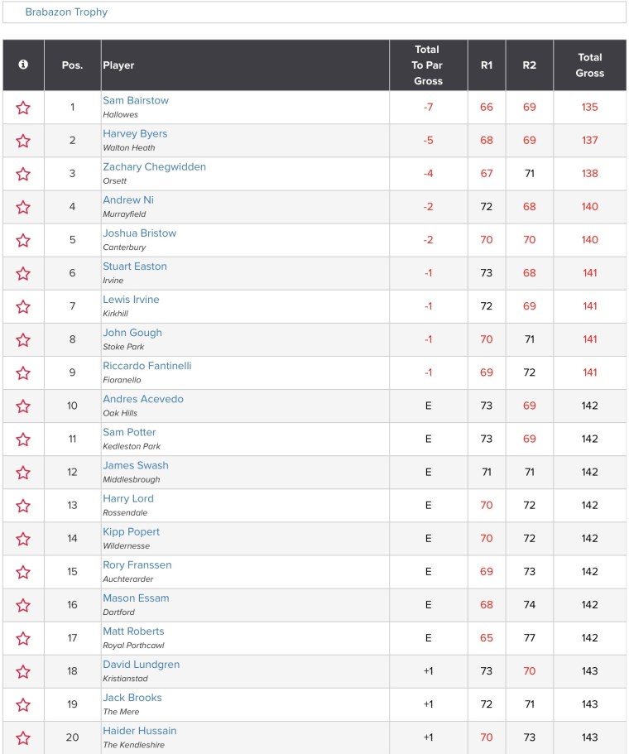Viewport: 629px width, 754px height.
Task: Open Kipp Popert's scorecard link
Action: pyautogui.click(x=131, y=532)
